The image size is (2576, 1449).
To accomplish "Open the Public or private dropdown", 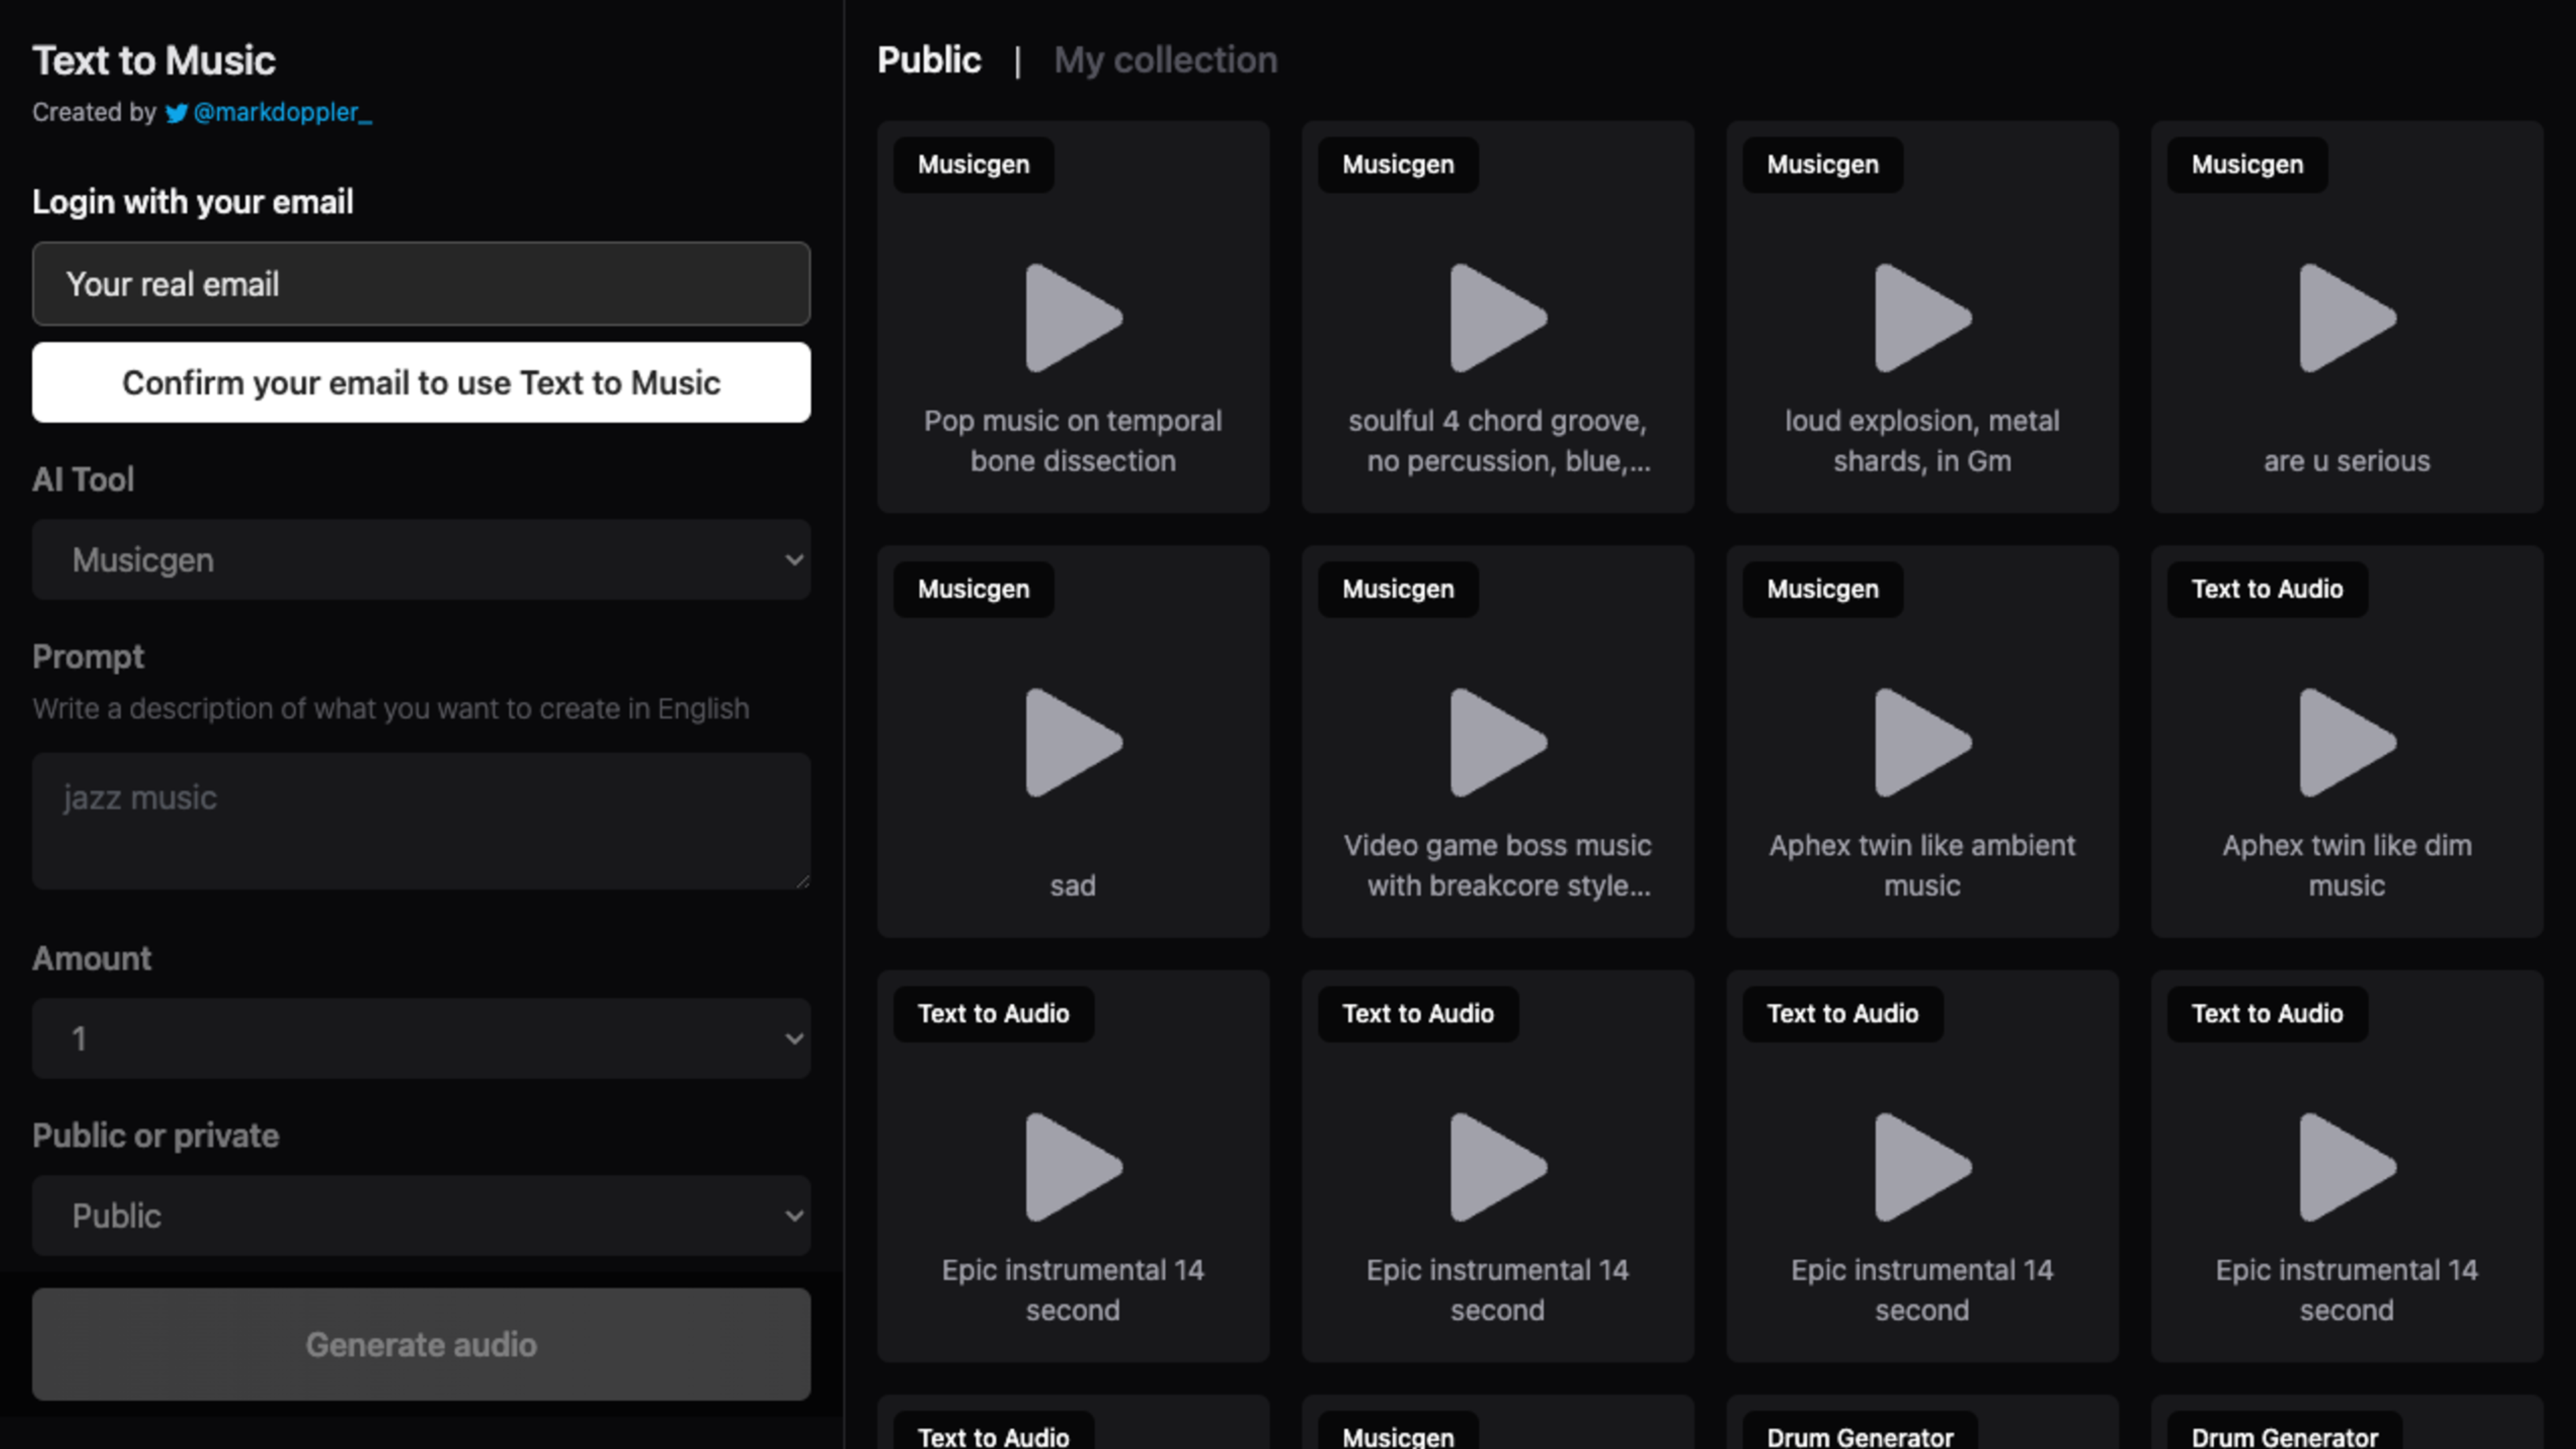I will pyautogui.click(x=421, y=1216).
